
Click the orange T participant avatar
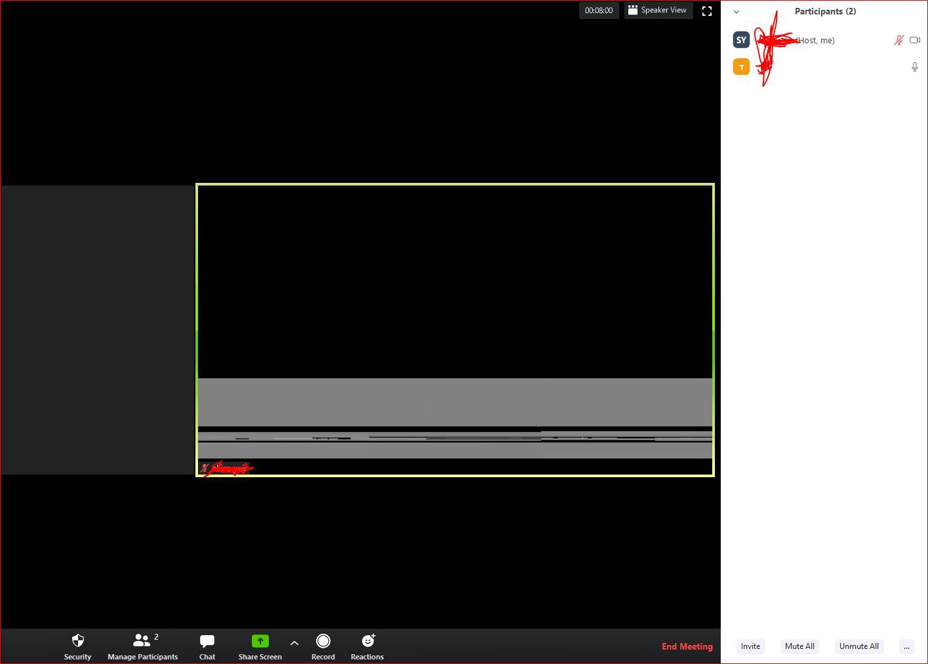741,67
